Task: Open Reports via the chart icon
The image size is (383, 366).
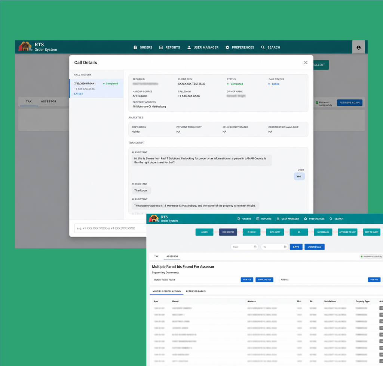Action: coord(161,47)
